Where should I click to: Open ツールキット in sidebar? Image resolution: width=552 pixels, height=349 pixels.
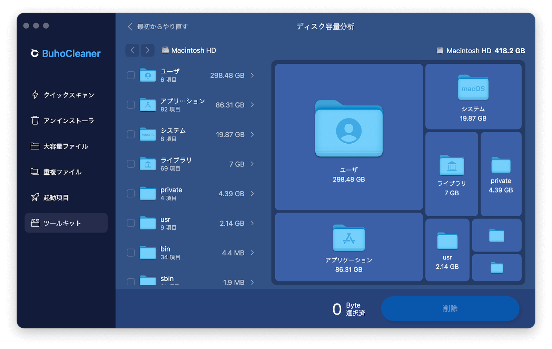[66, 223]
